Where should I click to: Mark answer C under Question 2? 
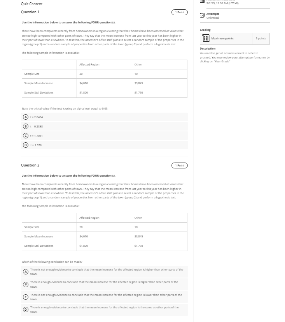pos(26,297)
